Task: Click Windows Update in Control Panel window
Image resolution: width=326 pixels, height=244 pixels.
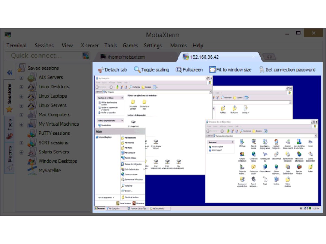Action: click(216, 147)
